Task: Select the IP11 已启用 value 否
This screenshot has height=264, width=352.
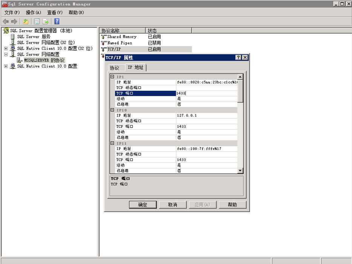Action: point(206,170)
